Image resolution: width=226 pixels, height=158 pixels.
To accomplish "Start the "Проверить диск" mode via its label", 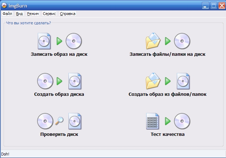I will pos(59,134).
